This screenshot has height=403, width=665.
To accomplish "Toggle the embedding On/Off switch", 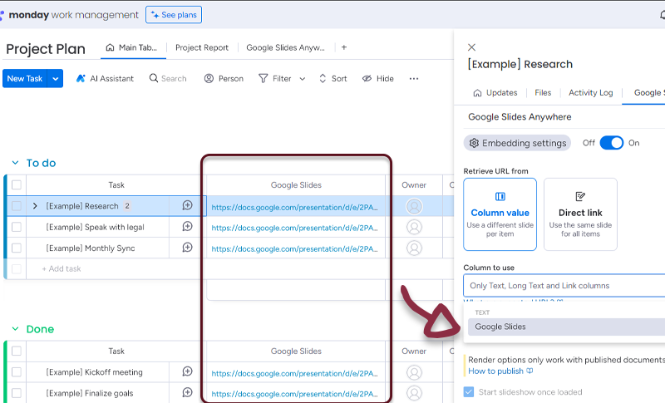I will pos(611,143).
